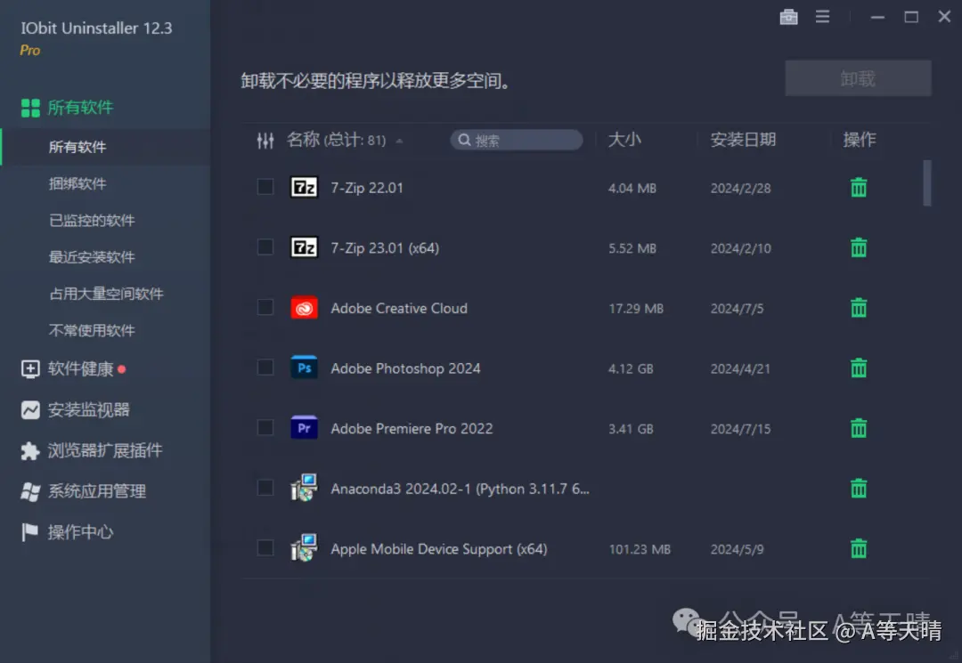Click the 操作中心 flag icon

29,532
